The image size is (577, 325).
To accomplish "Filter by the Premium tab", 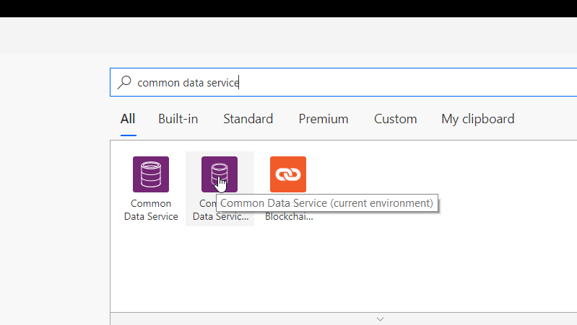I will [x=324, y=119].
